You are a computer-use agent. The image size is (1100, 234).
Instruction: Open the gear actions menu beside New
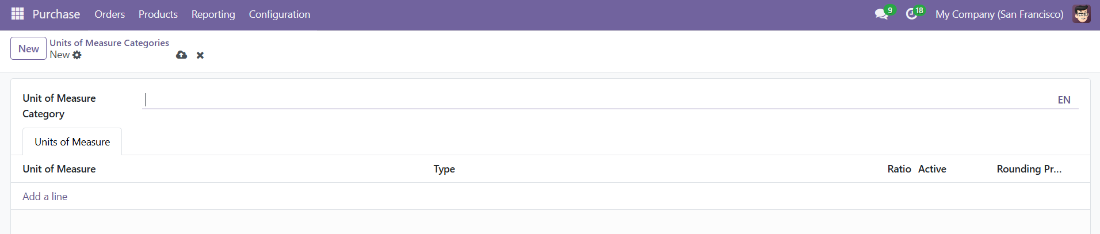(x=77, y=55)
